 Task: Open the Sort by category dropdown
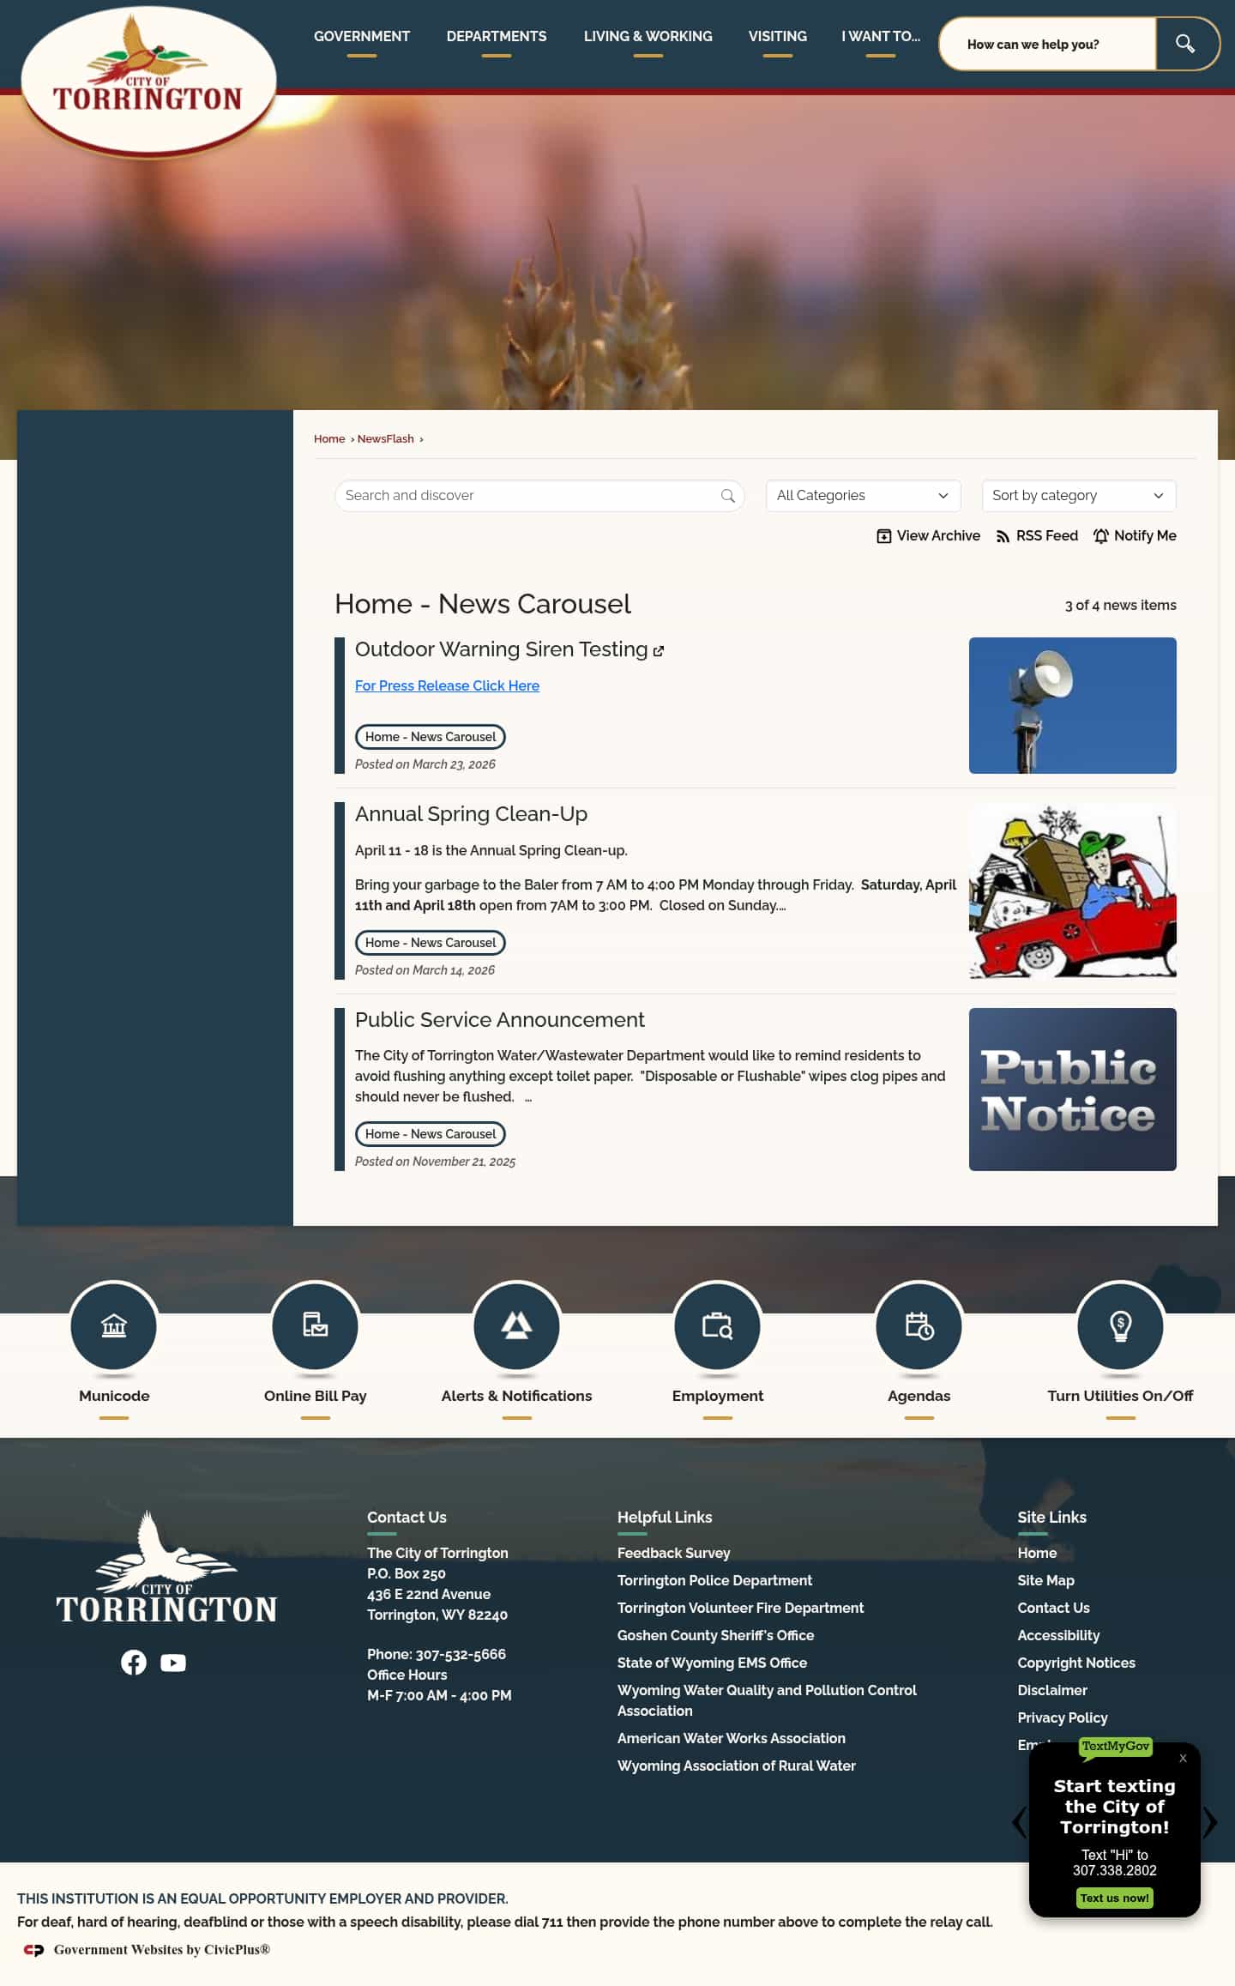(x=1078, y=495)
